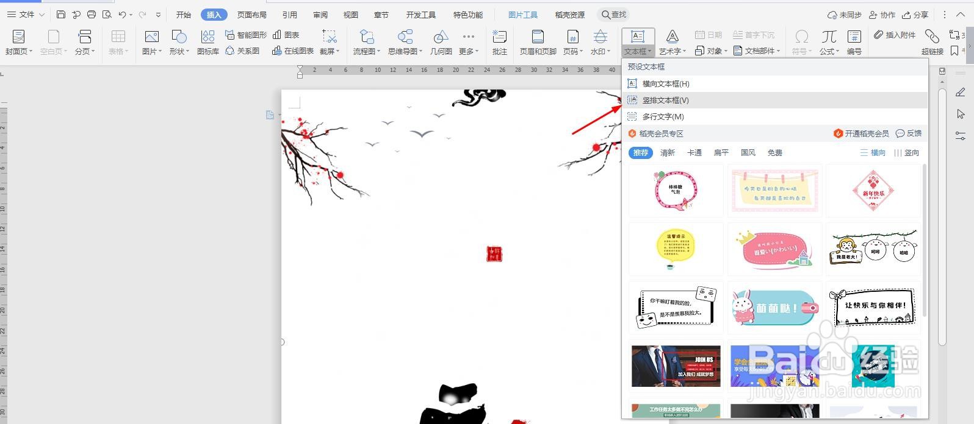
Task: Switch to the 引用 tab
Action: click(290, 15)
